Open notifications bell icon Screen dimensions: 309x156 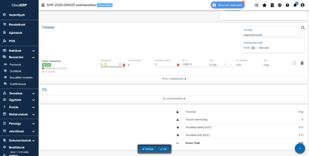(x=295, y=5)
